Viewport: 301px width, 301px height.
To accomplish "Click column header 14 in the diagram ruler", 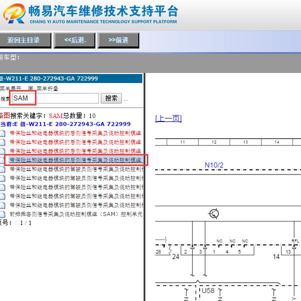I will click(277, 142).
